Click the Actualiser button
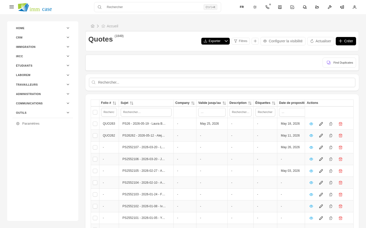 pyautogui.click(x=321, y=41)
